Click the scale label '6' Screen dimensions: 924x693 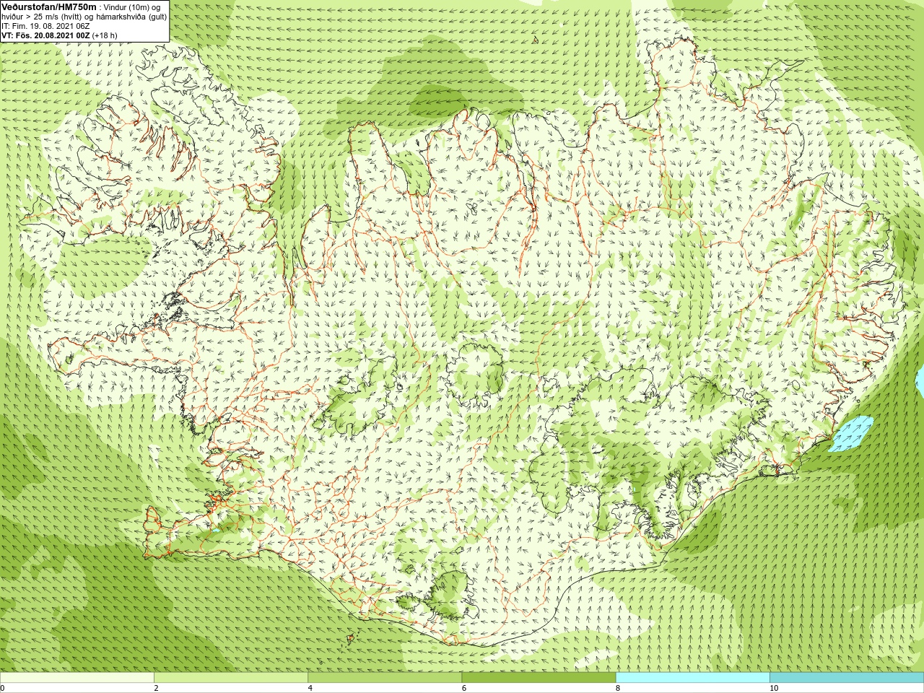464,688
